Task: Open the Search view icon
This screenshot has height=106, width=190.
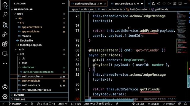Action: click(5, 14)
